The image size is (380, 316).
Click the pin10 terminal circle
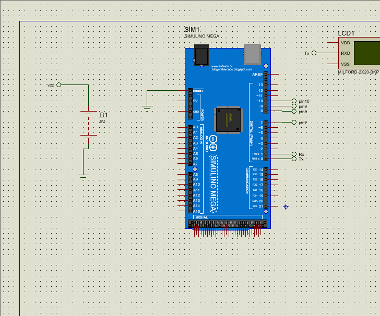click(x=294, y=101)
